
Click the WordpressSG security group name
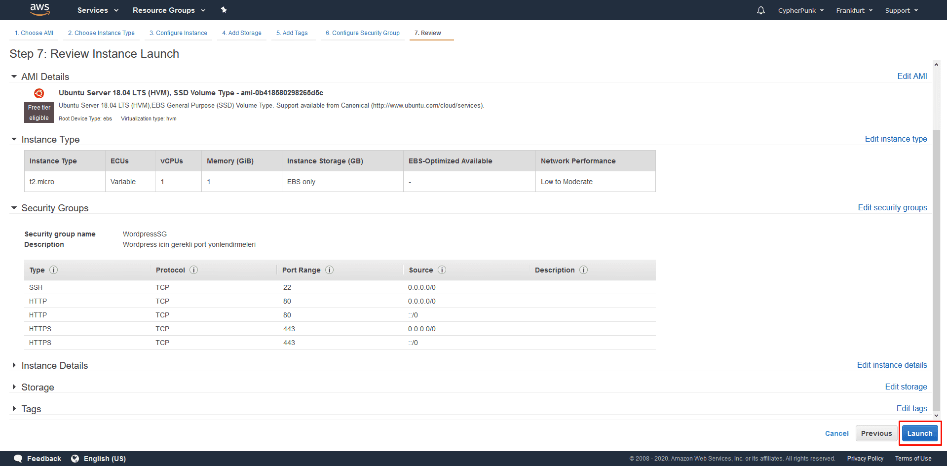[x=145, y=234]
